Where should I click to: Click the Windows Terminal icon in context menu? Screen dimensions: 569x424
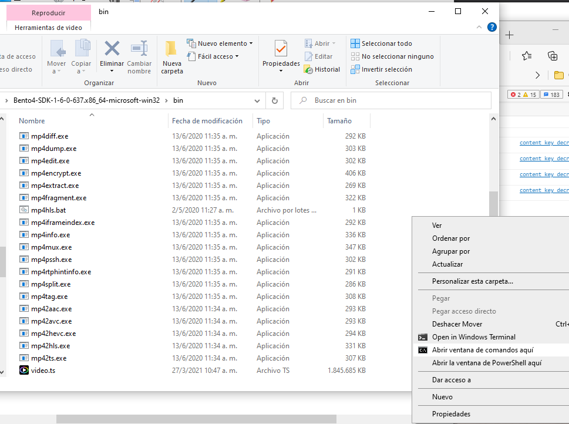[423, 337]
